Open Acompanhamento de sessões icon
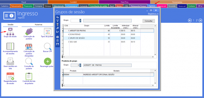 point(10,46)
